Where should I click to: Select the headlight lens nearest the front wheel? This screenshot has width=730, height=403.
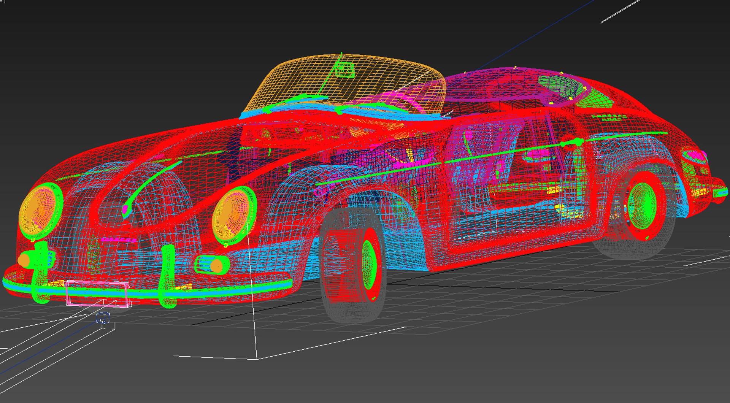click(231, 215)
